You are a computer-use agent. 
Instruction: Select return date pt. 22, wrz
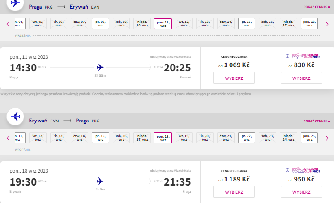tap(246, 138)
